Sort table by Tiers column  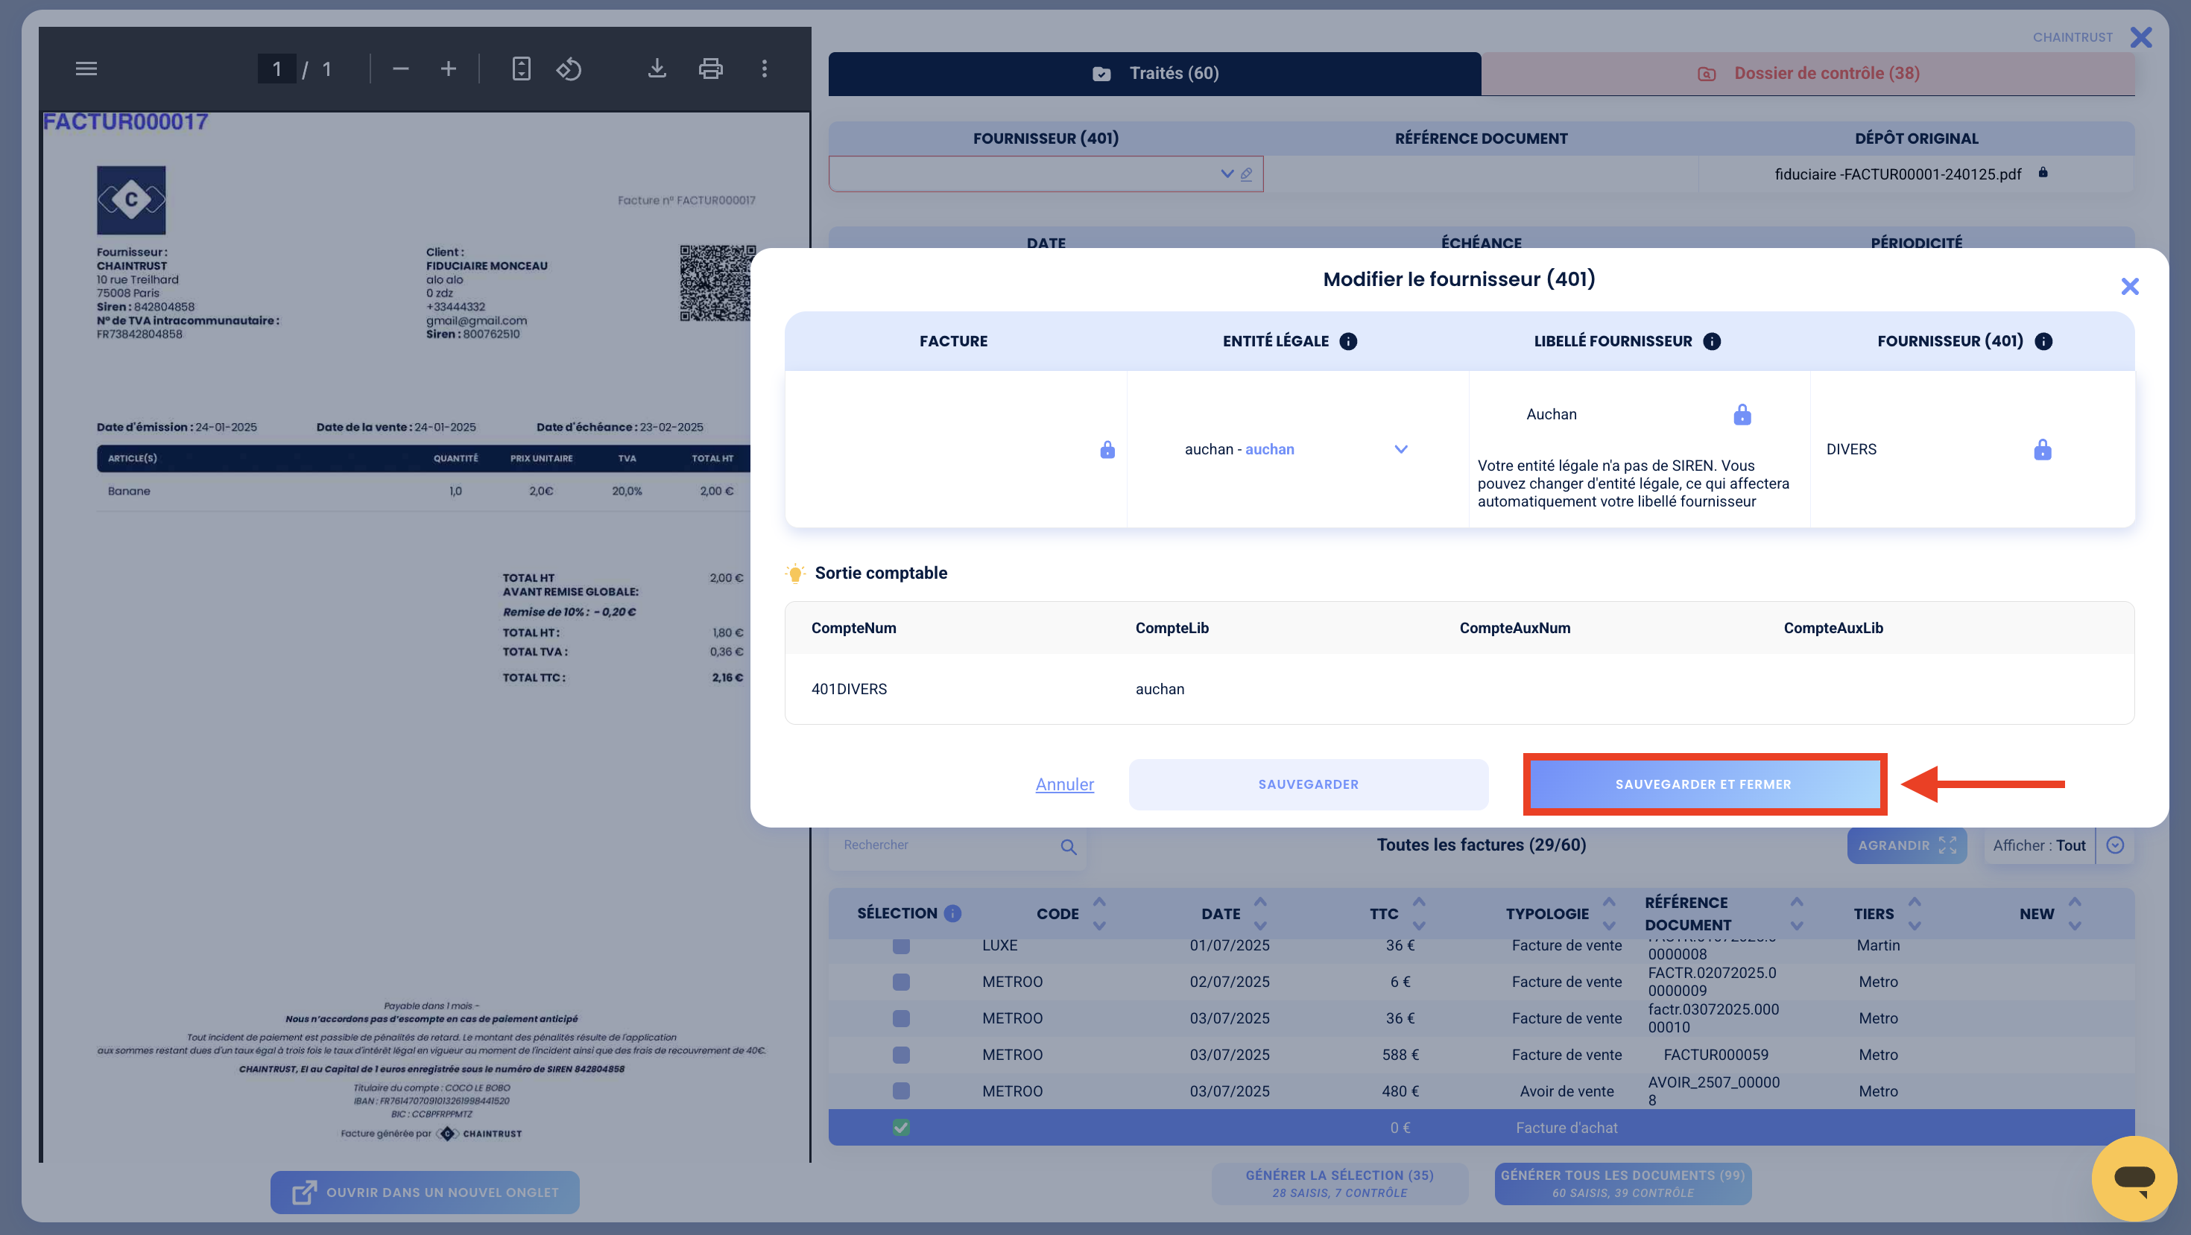(1914, 914)
